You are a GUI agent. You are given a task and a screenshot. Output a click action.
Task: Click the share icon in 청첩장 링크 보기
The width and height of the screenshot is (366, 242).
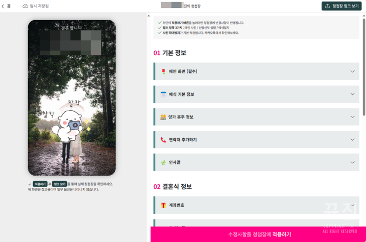pyautogui.click(x=328, y=6)
